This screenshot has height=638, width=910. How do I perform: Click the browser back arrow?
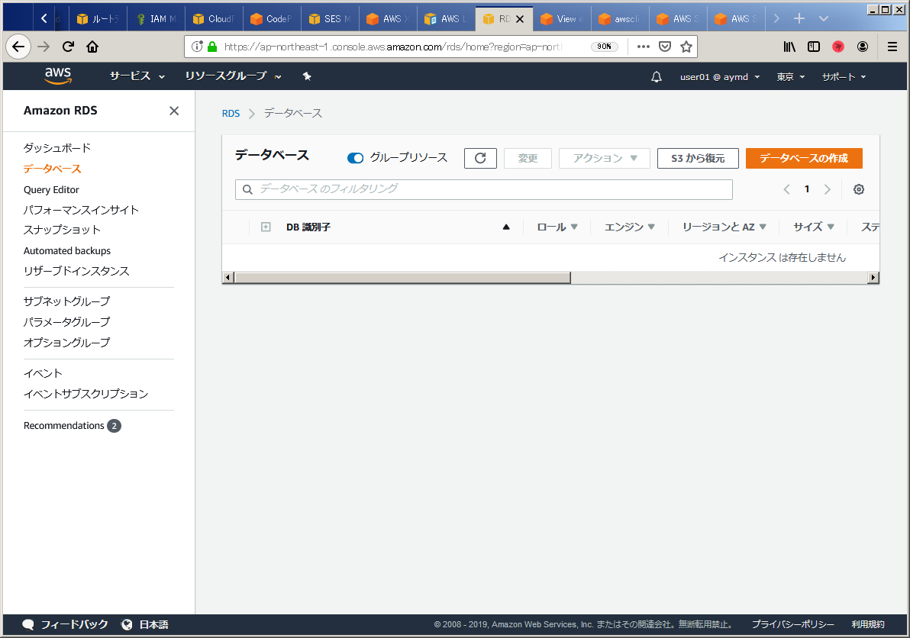tap(18, 47)
